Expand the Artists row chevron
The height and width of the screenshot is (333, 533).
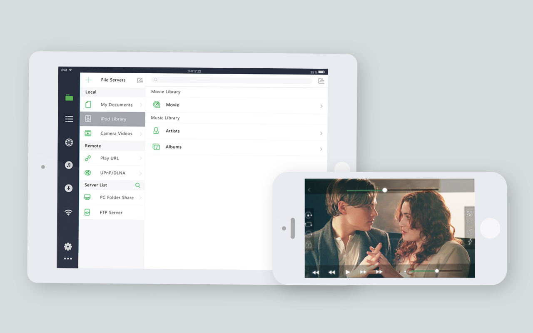coord(321,133)
